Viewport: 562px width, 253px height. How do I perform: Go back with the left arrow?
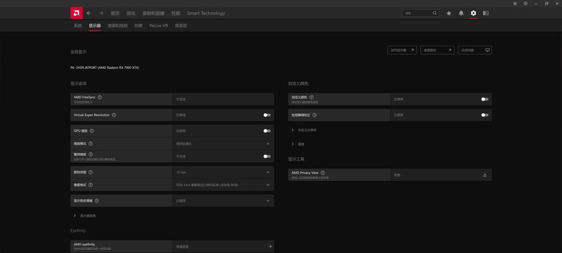coord(89,13)
